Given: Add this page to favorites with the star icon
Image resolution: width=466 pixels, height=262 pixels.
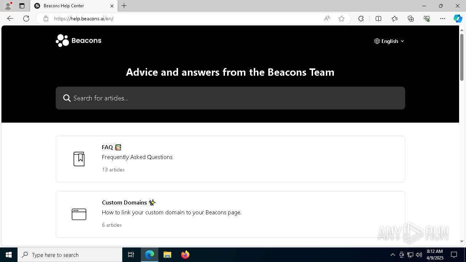Looking at the screenshot, I should (341, 19).
